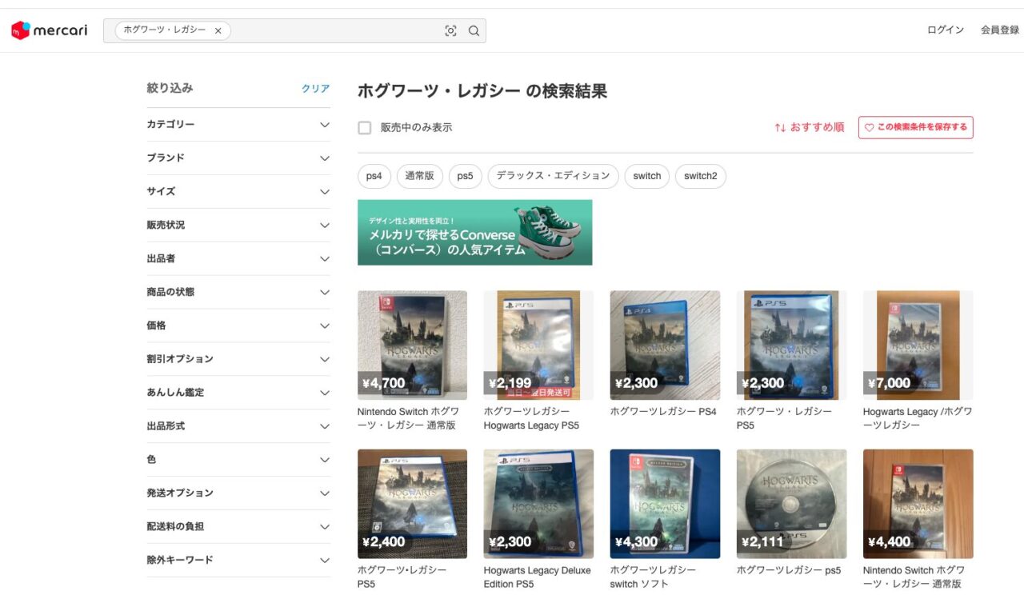The height and width of the screenshot is (599, 1024).
Task: Click the image search camera icon
Action: [450, 31]
